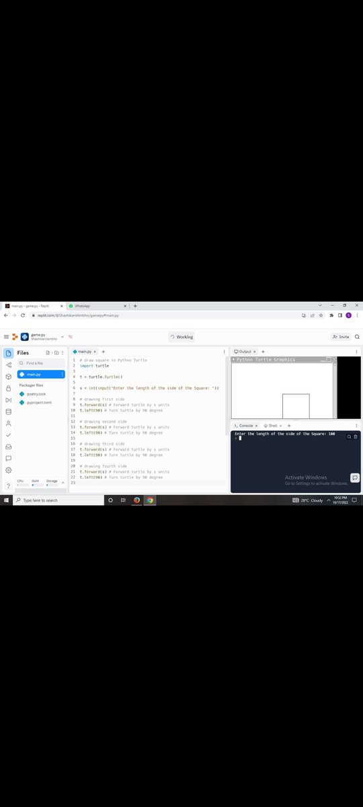Open the version control sidebar icon
Image resolution: width=363 pixels, height=807 pixels.
8,364
